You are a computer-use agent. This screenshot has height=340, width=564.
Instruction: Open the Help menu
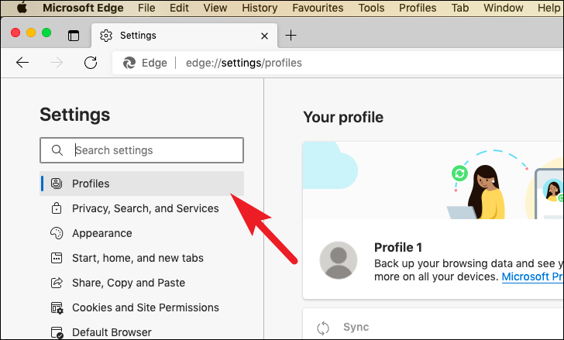click(549, 8)
